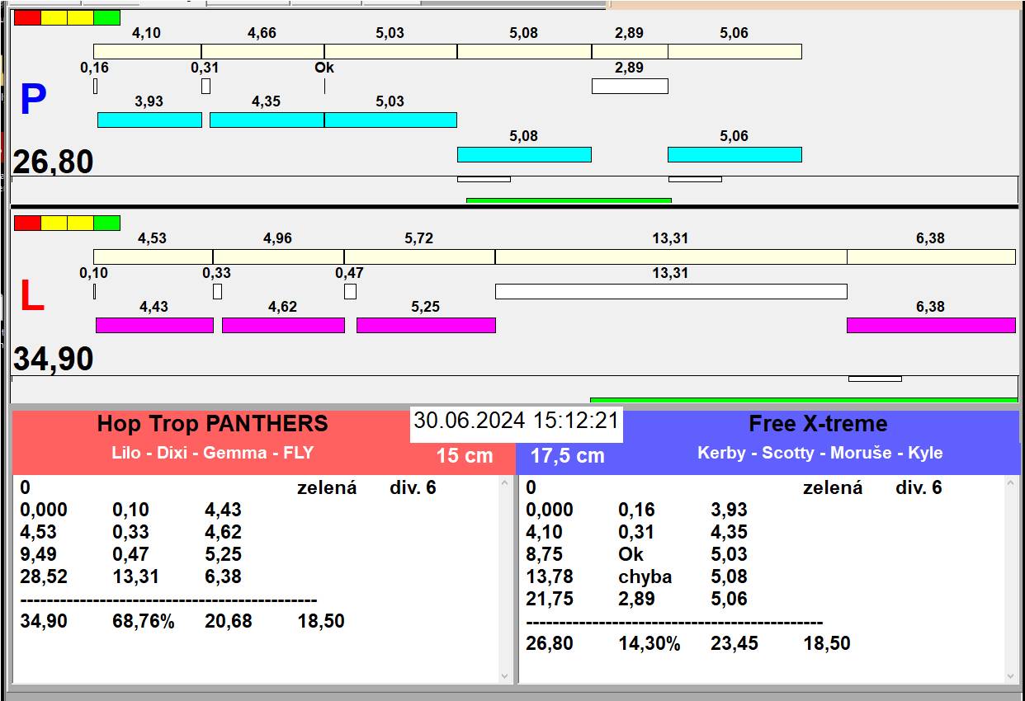Click the small pass marker box under 0,31
Screen dimensions: 1025x701
[205, 86]
